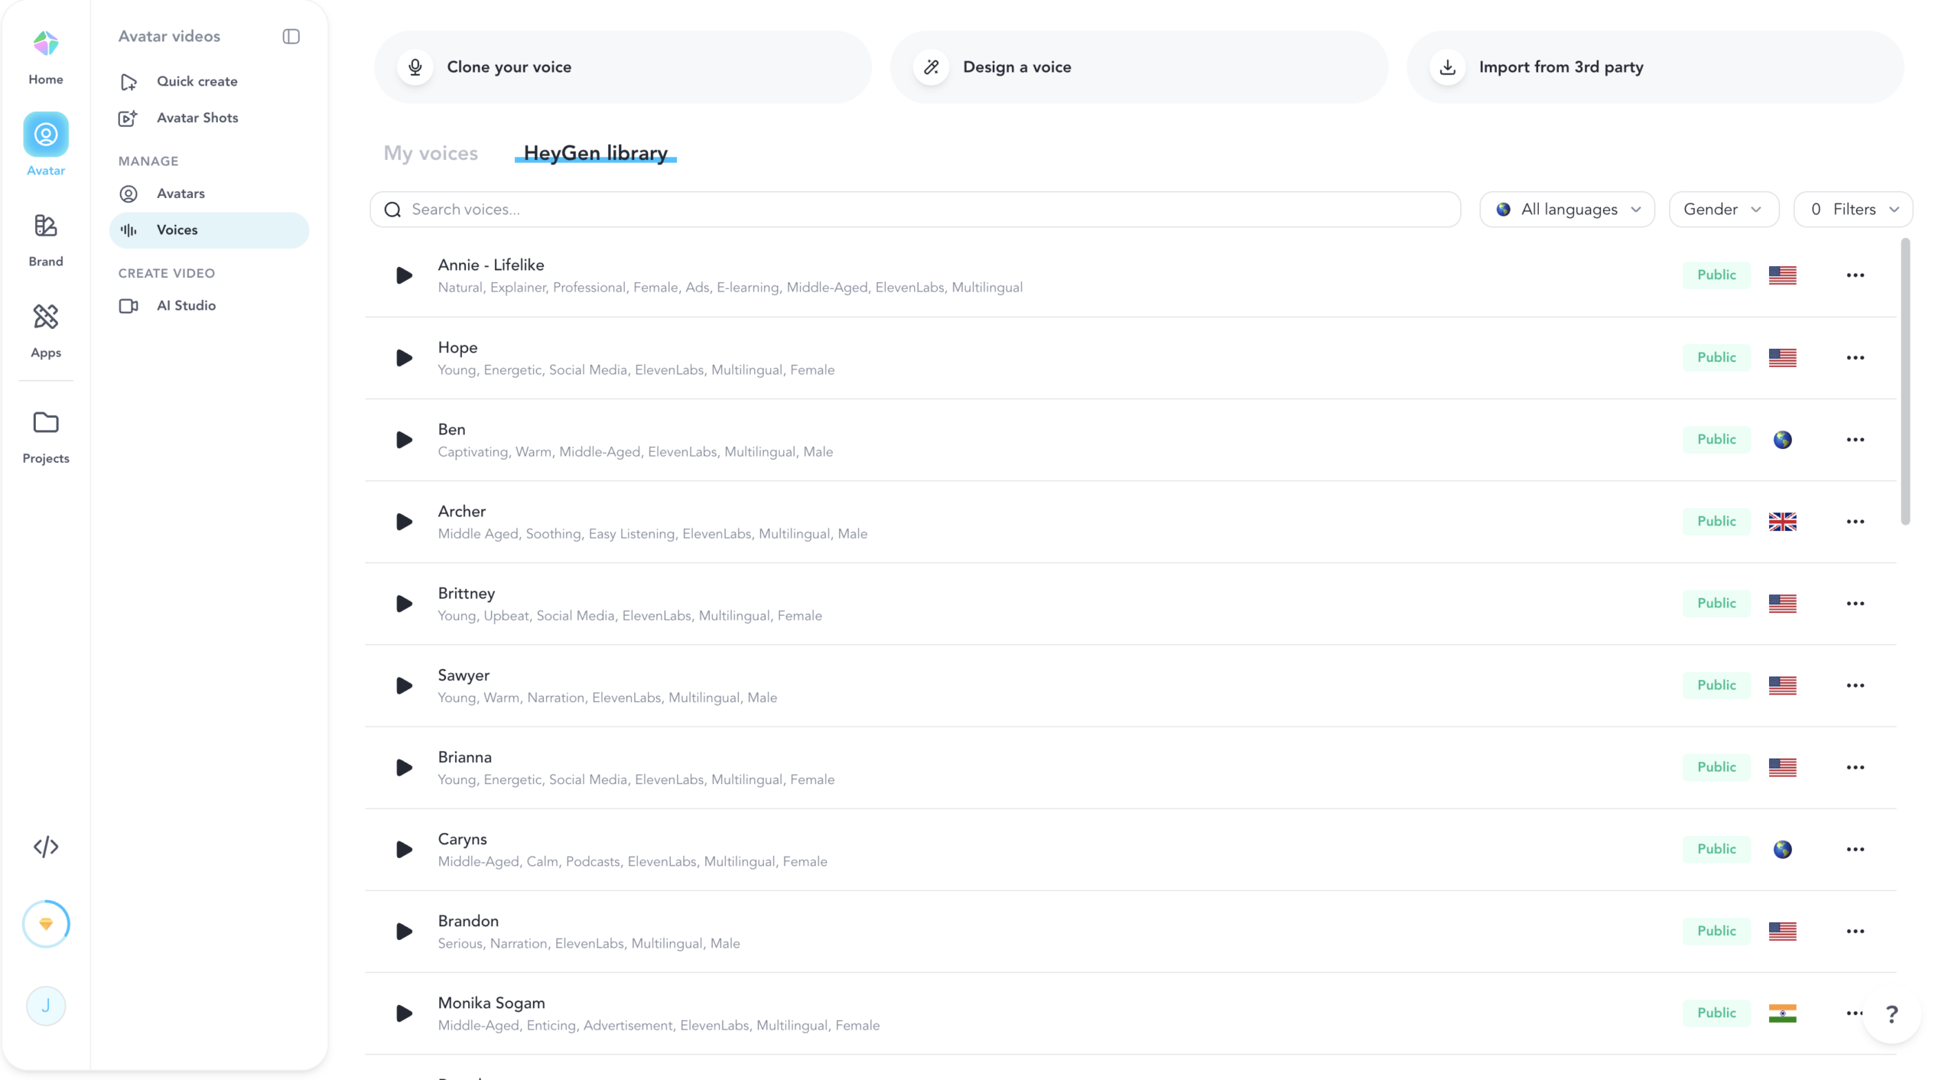Image resolution: width=1958 pixels, height=1080 pixels.
Task: Switch to the HeyGen library tab
Action: 596,153
